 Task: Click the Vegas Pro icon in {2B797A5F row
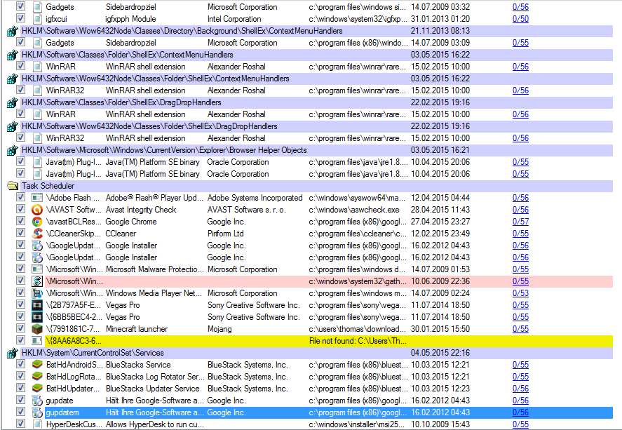pyautogui.click(x=37, y=305)
